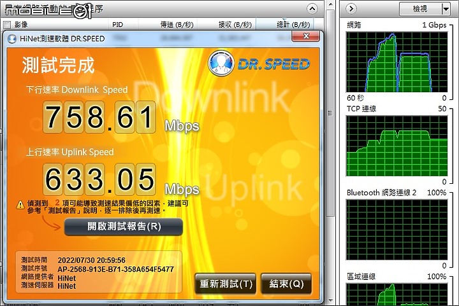Sort by the 影像 column header

[21, 25]
